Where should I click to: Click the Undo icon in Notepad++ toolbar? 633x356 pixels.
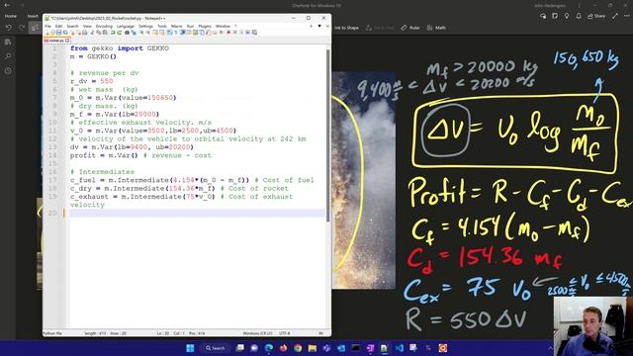click(113, 33)
